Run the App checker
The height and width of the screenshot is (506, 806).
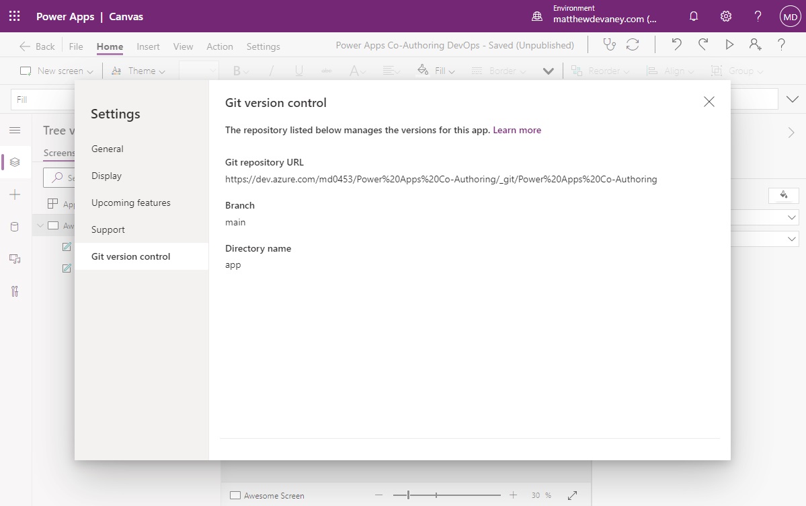[609, 46]
